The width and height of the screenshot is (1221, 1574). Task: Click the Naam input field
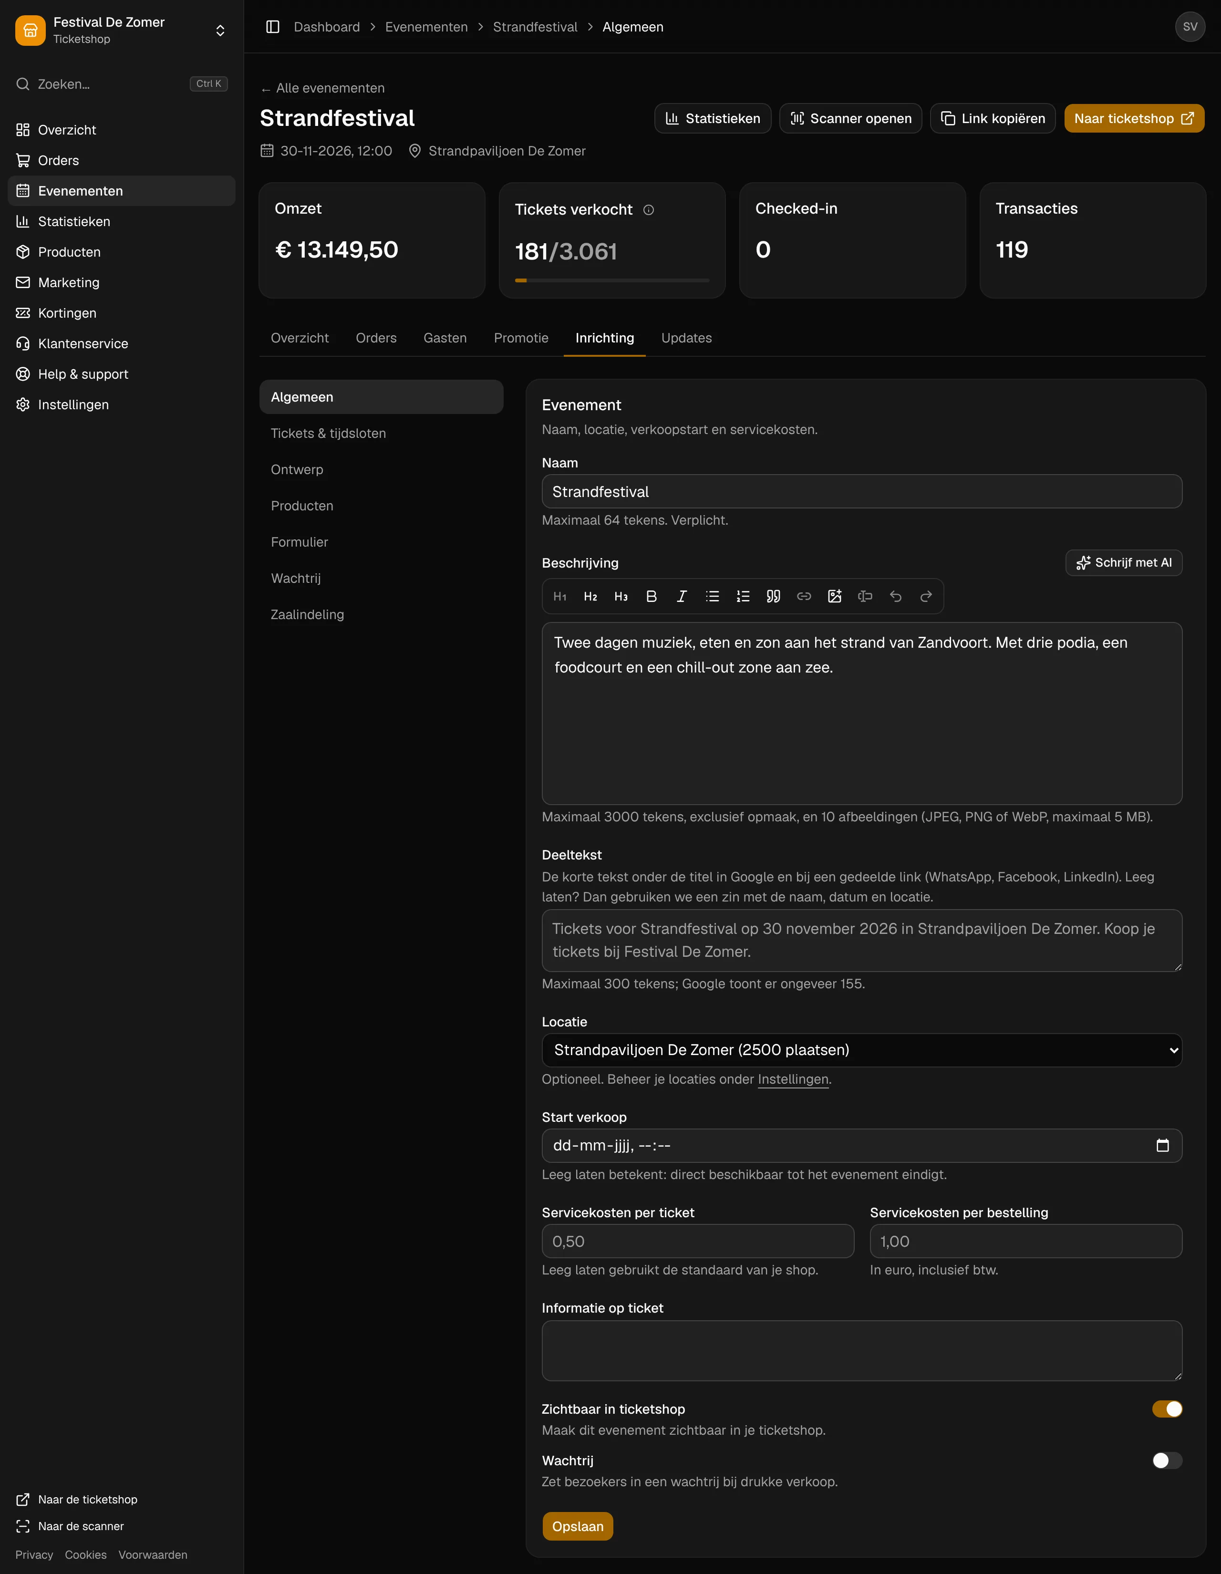pyautogui.click(x=862, y=491)
